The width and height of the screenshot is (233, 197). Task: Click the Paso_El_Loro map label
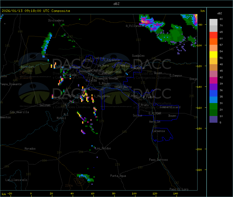[x=179, y=189]
